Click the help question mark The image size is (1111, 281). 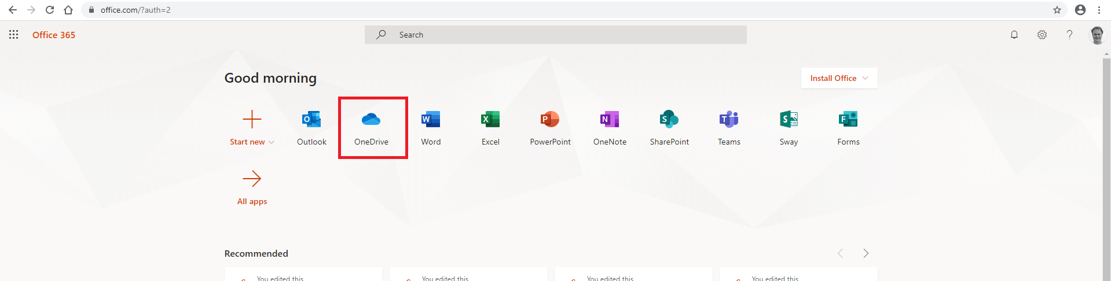pos(1069,35)
